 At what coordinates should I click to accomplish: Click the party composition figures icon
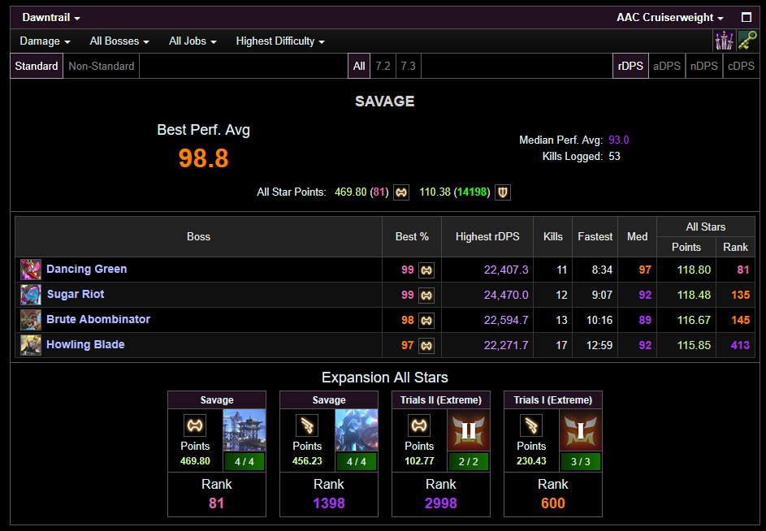(x=724, y=41)
